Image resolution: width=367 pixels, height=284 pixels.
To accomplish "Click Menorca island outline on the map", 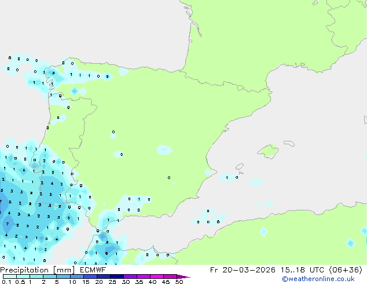I will 289,143.
